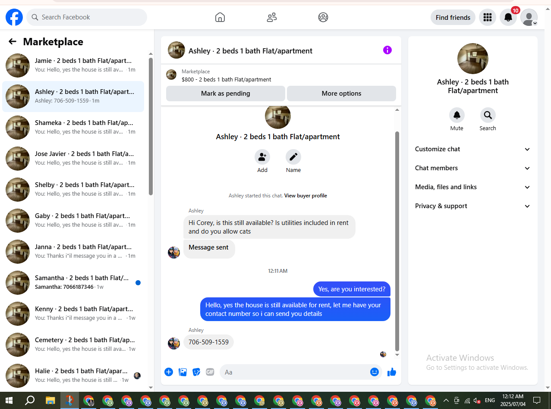Open Samantha's unread conversation
Screen dimensions: 551x409
point(73,283)
